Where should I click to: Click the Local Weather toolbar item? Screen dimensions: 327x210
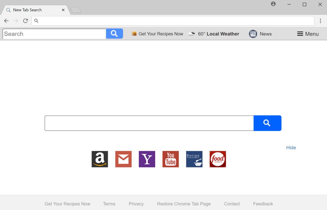[x=214, y=34]
